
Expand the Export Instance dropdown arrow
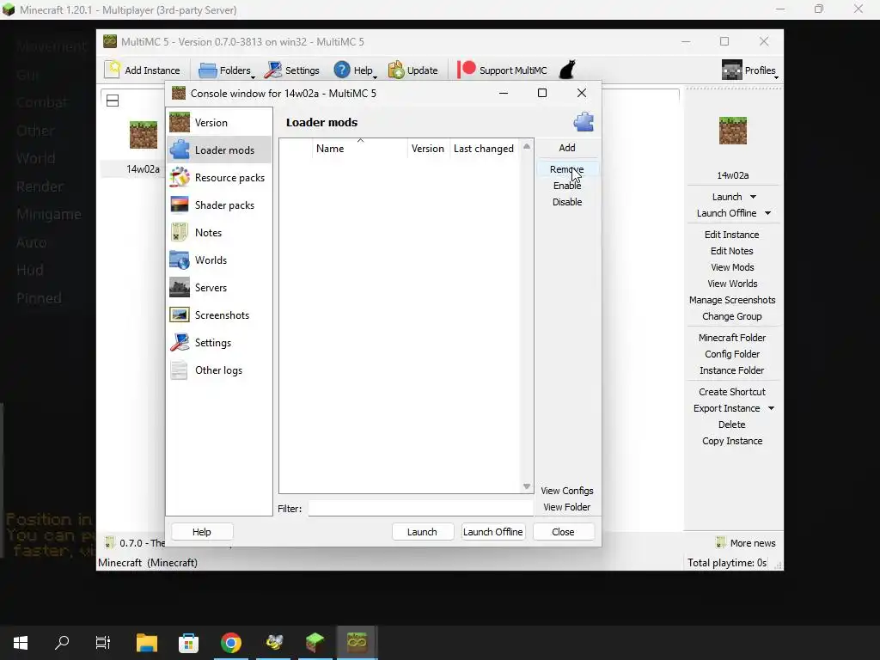pyautogui.click(x=771, y=408)
